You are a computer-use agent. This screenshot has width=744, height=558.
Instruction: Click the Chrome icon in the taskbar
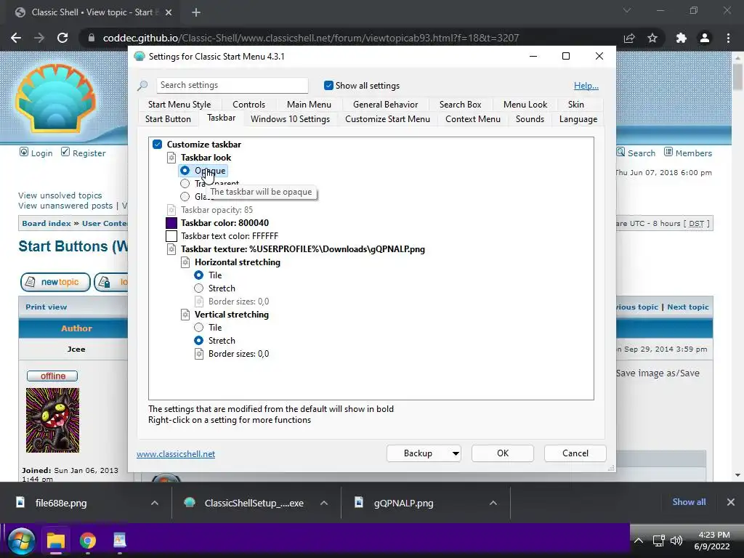coord(88,541)
